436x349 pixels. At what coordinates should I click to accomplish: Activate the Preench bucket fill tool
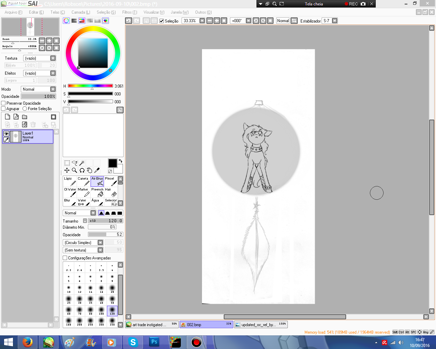pos(97,192)
